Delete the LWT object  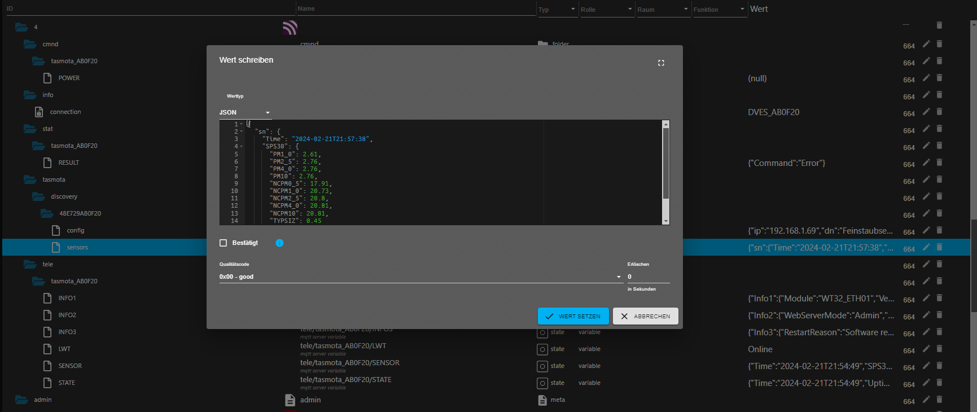click(939, 349)
